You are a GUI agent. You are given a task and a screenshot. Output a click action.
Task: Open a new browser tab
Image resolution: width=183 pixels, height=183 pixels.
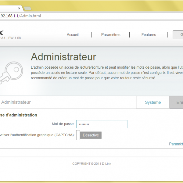tap(27, 8)
